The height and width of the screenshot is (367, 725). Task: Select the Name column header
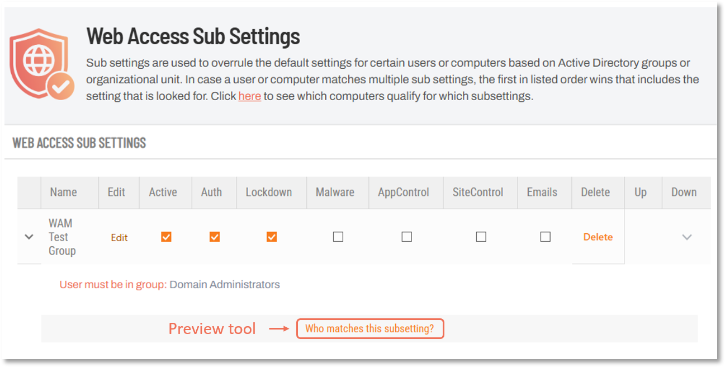[64, 192]
